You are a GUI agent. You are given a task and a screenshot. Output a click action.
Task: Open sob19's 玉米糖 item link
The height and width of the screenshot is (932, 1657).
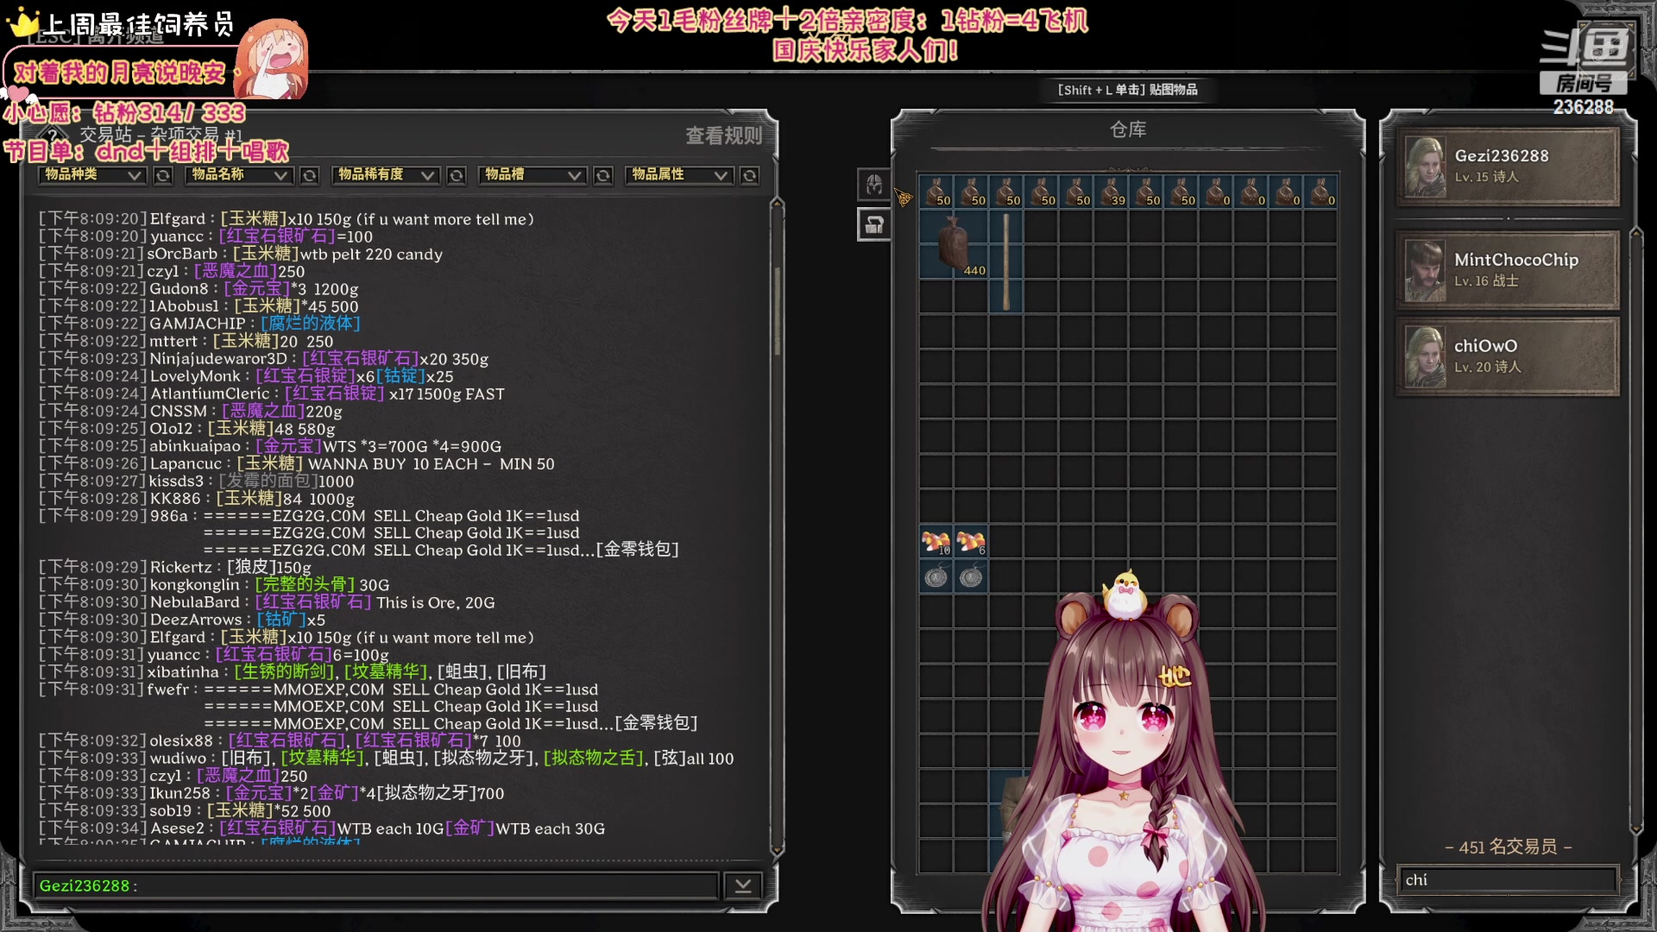tap(240, 810)
